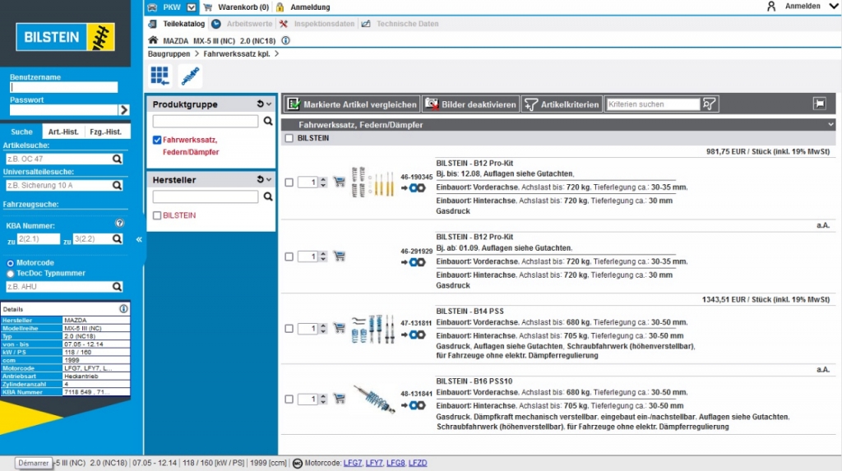The width and height of the screenshot is (842, 471).
Task: Add item 46-190345 to cart
Action: click(x=339, y=182)
